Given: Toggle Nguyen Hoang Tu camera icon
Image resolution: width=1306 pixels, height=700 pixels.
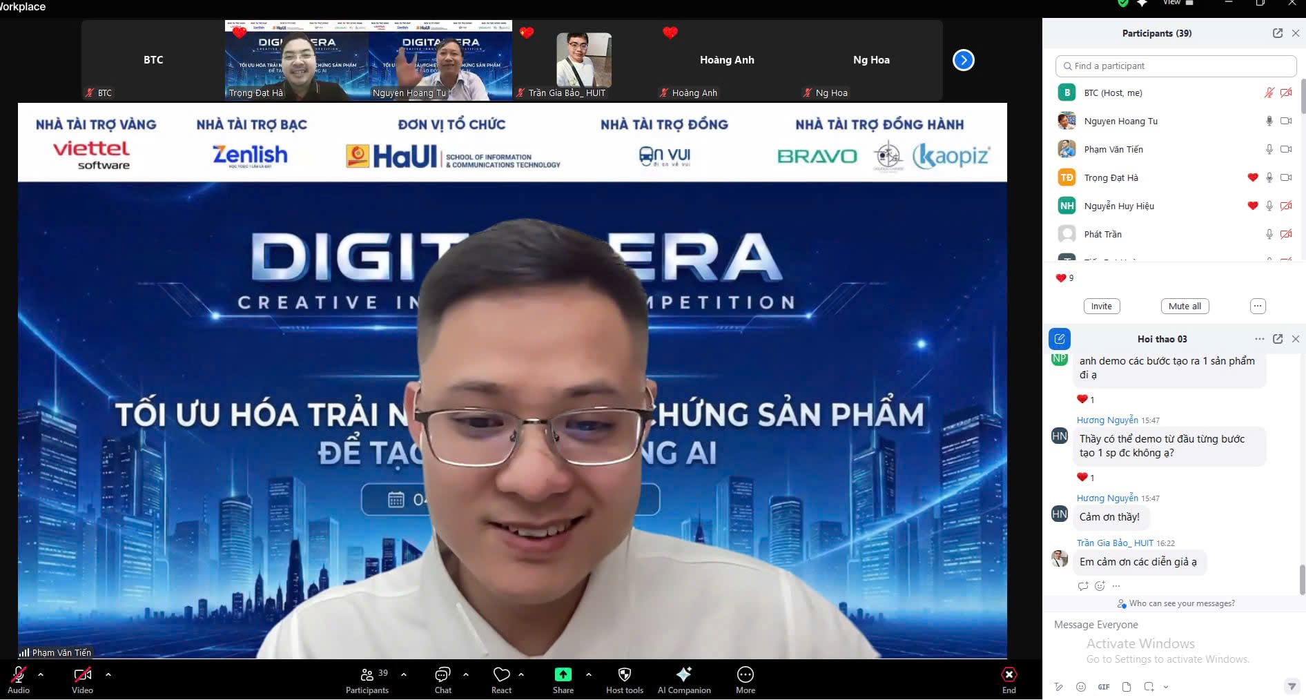Looking at the screenshot, I should pyautogui.click(x=1286, y=121).
